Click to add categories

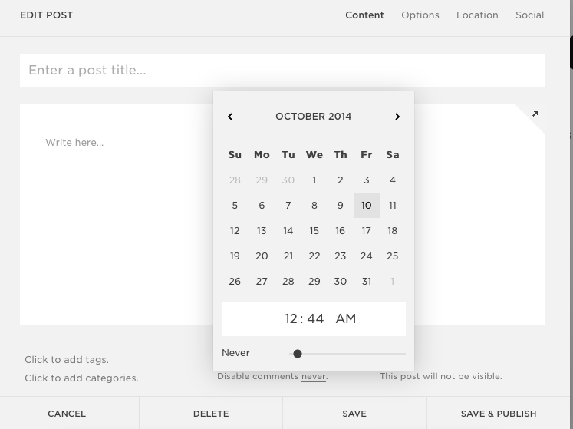point(81,378)
